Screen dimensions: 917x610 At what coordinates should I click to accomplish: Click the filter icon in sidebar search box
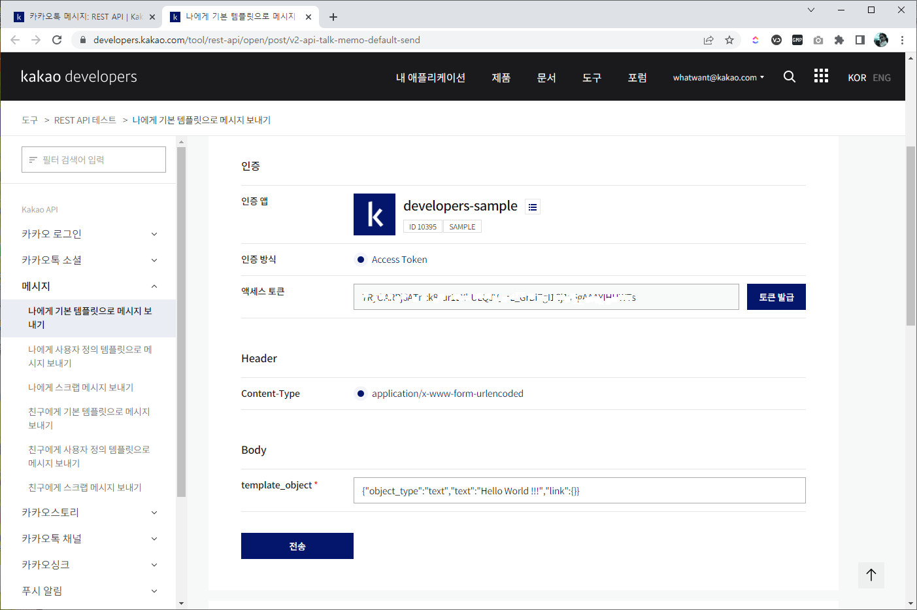click(x=33, y=160)
